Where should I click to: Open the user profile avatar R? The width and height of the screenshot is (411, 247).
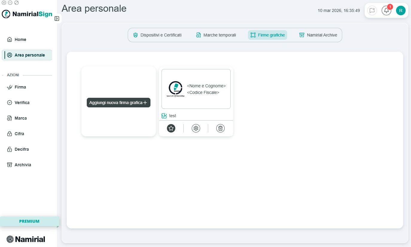401,10
